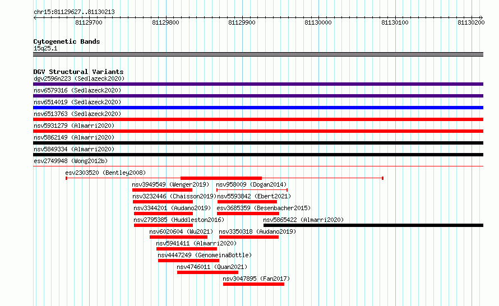Click the thin red glyph under nsv958009
This screenshot has width=499, height=306.
(x=252, y=190)
